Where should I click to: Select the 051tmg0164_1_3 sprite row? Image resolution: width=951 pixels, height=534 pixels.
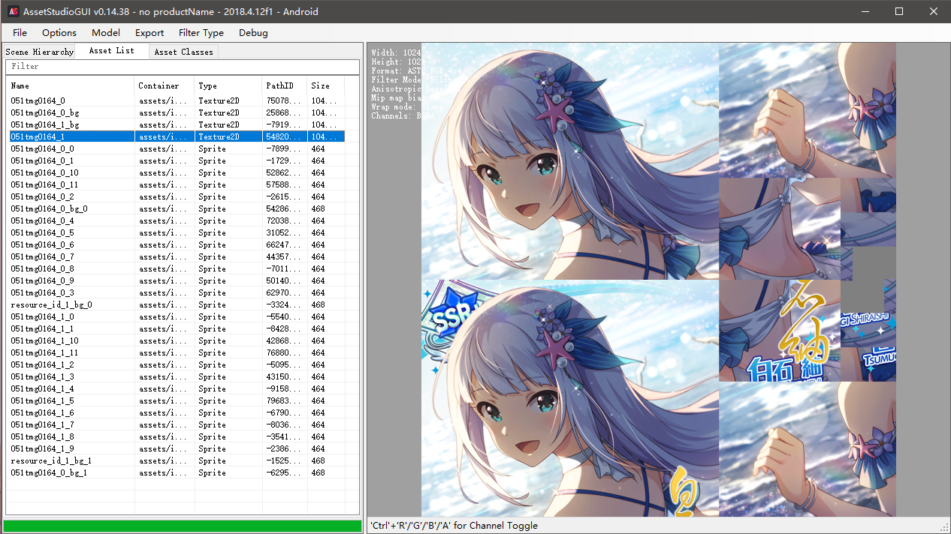[177, 376]
